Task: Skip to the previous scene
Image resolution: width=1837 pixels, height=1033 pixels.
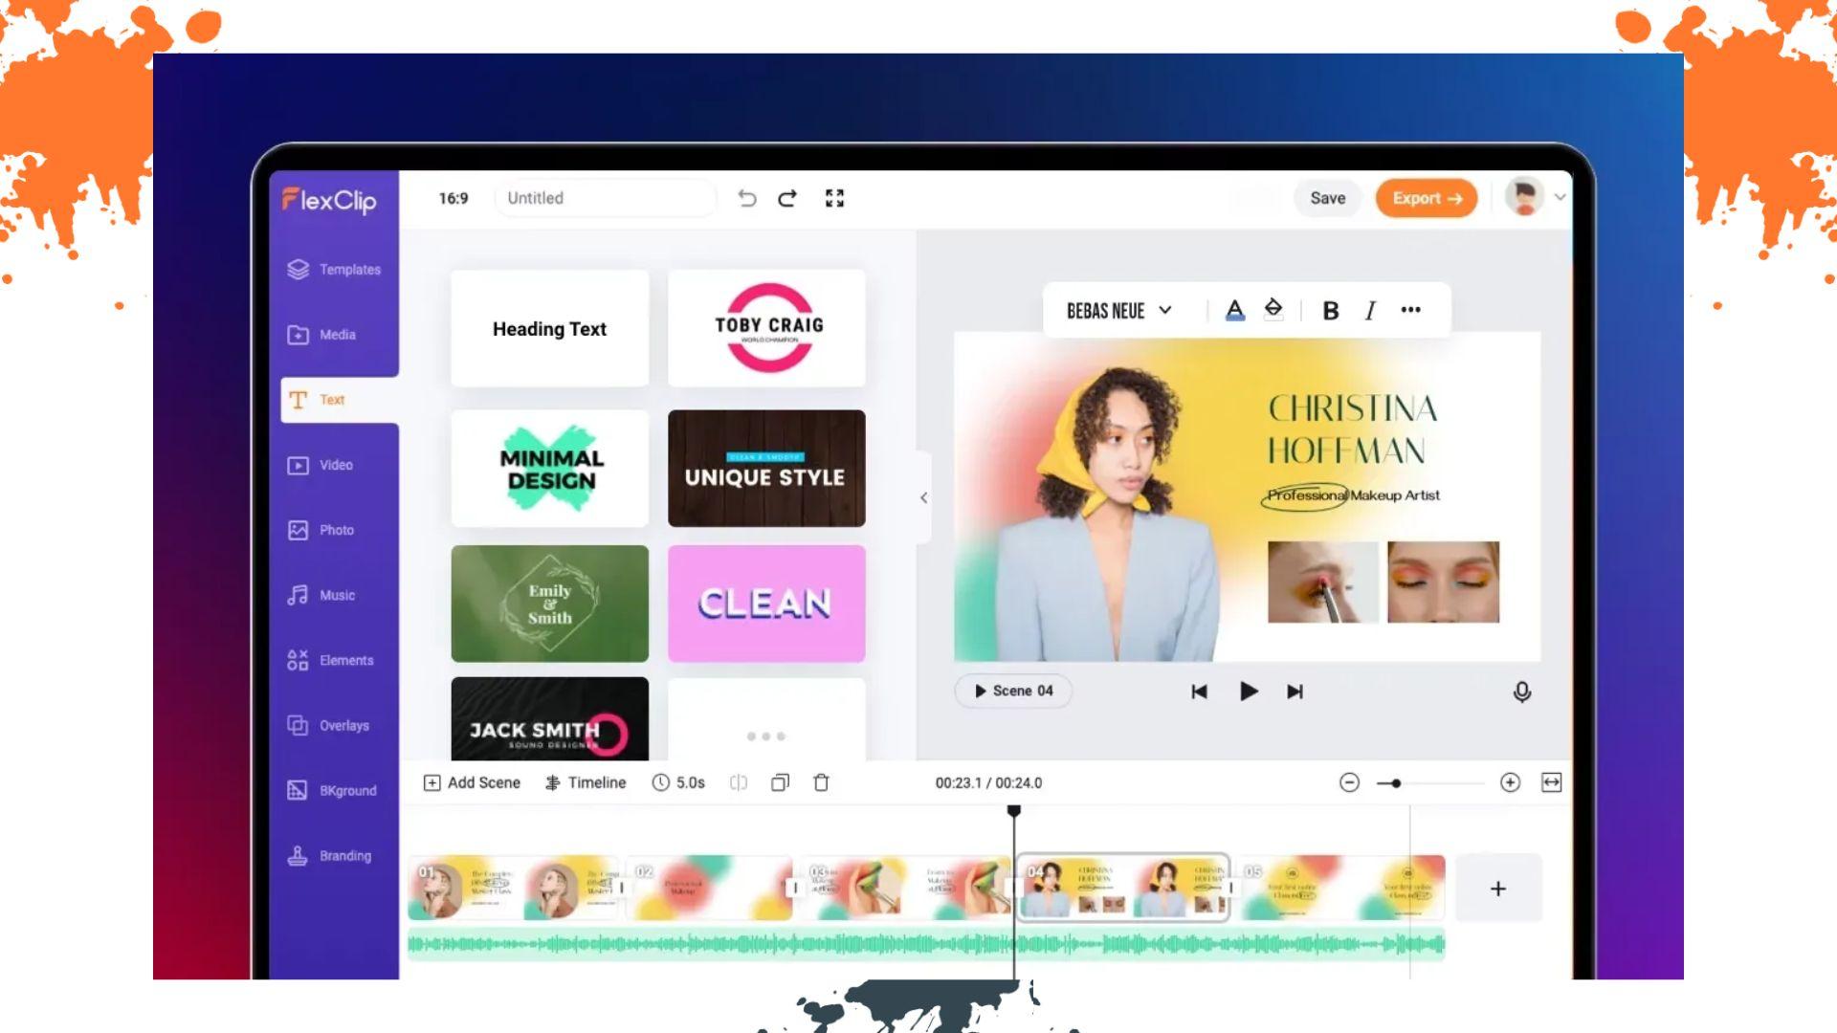Action: point(1199,692)
